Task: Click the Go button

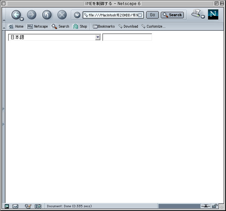Action: coord(152,15)
